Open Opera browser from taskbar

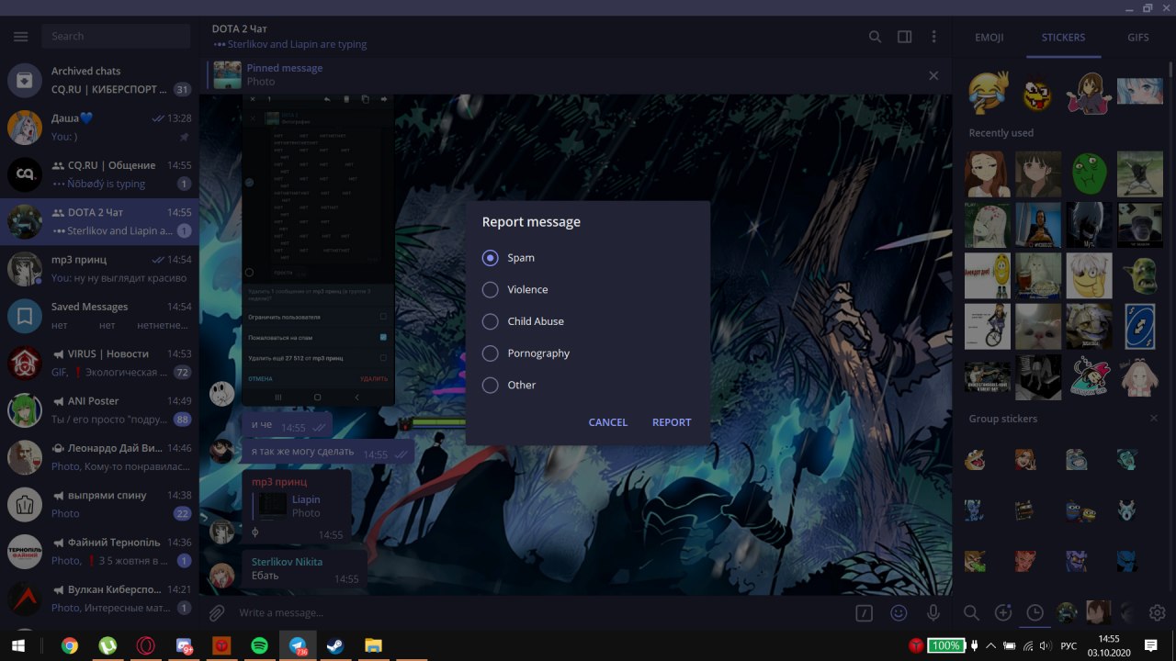click(145, 645)
